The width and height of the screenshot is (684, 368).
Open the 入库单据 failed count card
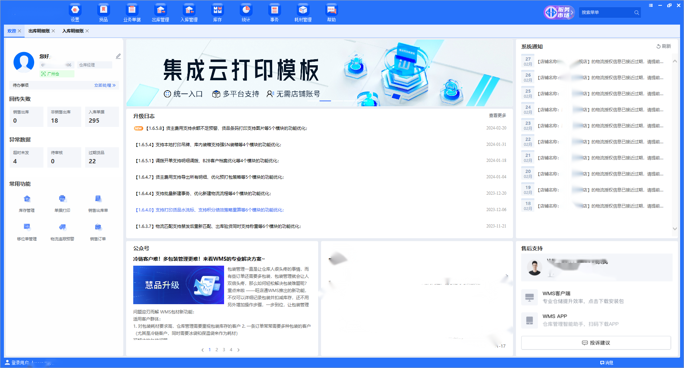click(102, 117)
